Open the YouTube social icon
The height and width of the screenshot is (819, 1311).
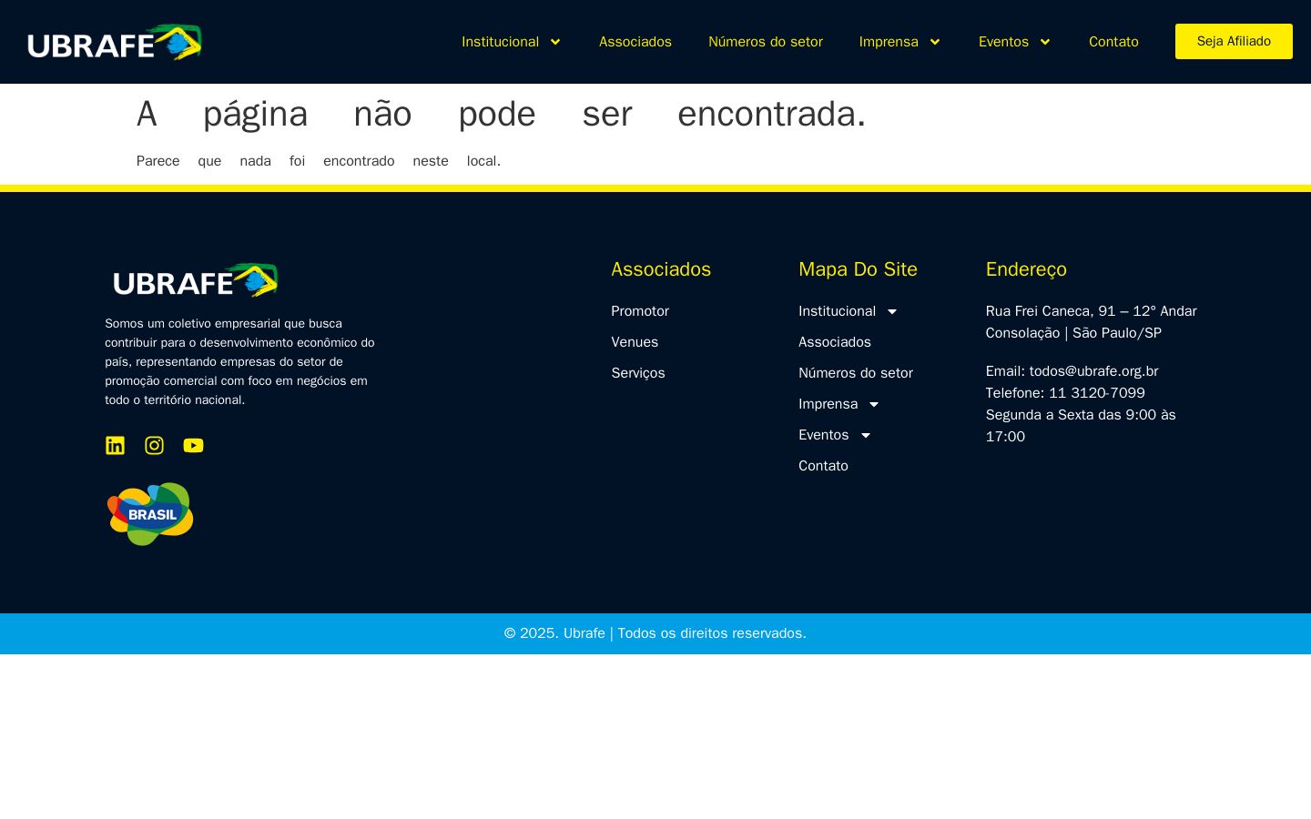tap(193, 445)
